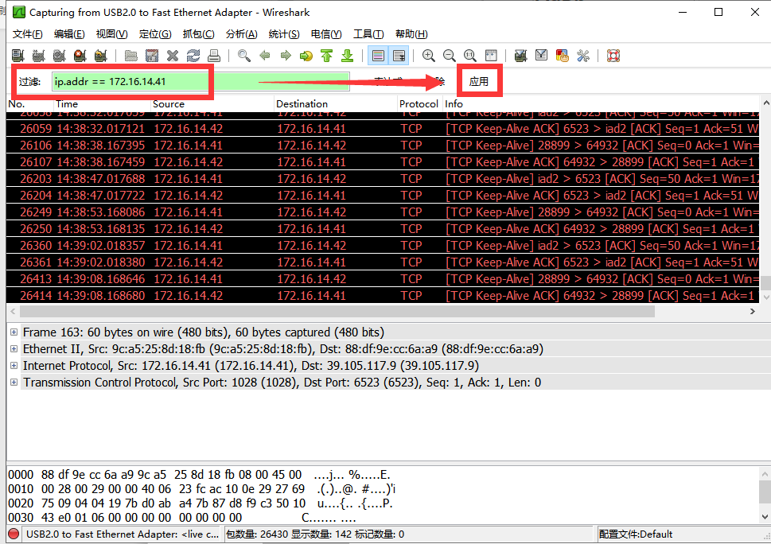The image size is (771, 544).
Task: Reset zoom to normal size
Action: tap(470, 56)
